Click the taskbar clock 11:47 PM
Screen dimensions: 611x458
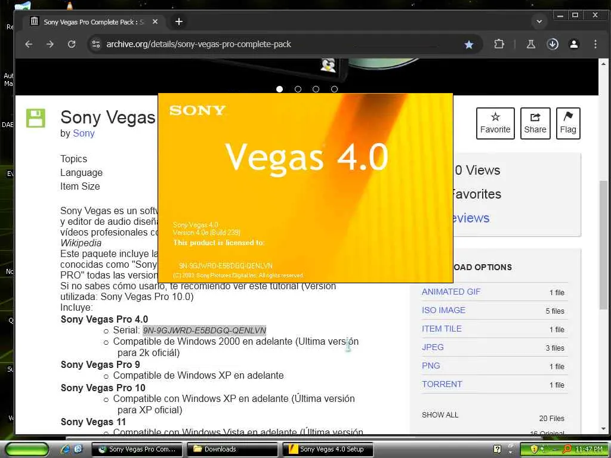coord(589,449)
